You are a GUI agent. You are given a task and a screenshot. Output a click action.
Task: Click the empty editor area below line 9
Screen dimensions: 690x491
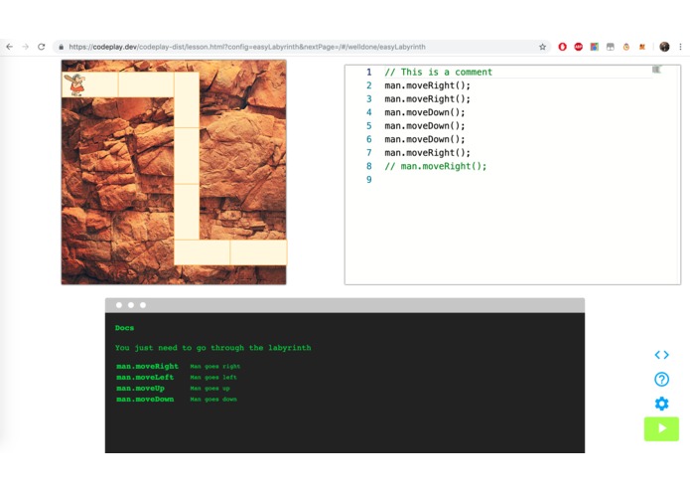click(x=512, y=234)
